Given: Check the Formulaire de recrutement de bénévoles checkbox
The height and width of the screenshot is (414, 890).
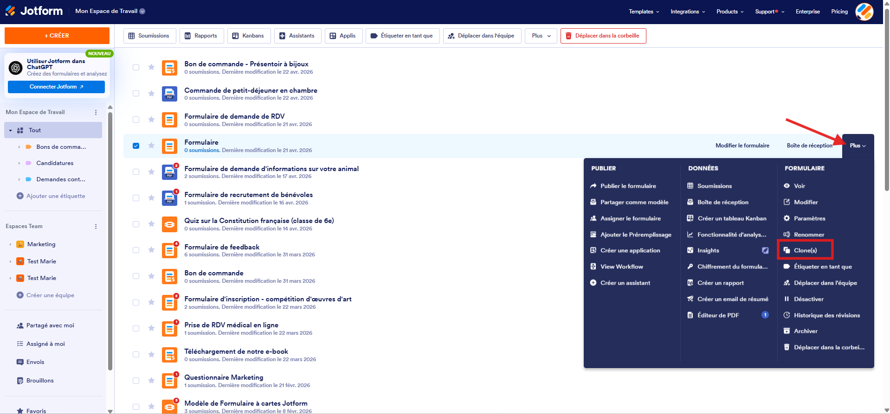Looking at the screenshot, I should pyautogui.click(x=136, y=198).
